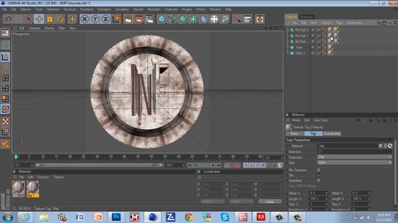Select the first material thumbnail Mat

[19, 189]
